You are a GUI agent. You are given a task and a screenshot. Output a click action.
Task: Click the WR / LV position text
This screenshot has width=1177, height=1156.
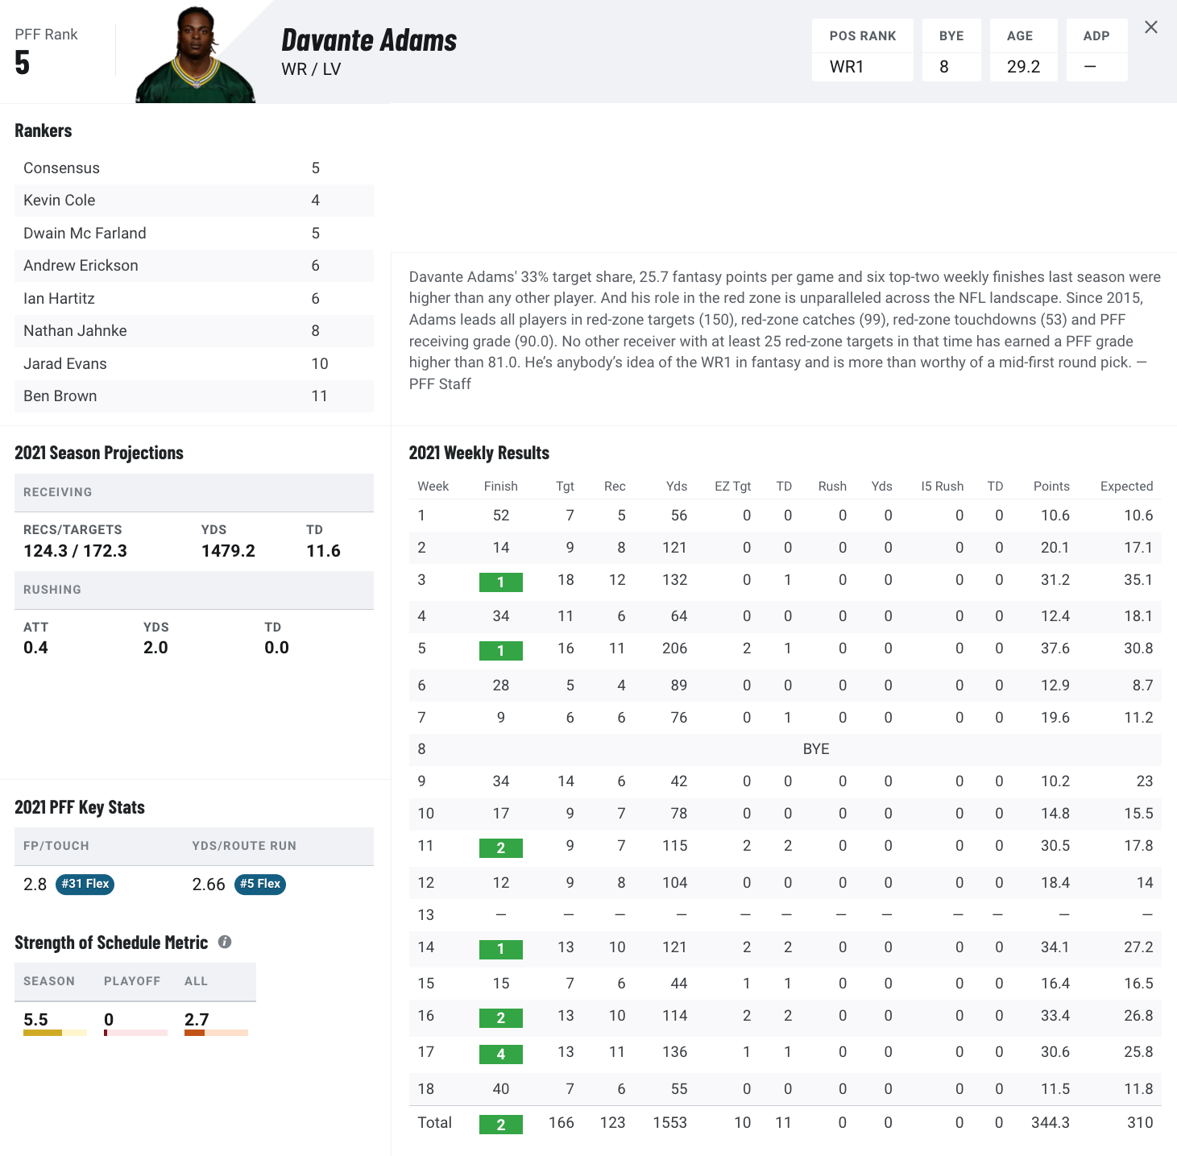(311, 69)
